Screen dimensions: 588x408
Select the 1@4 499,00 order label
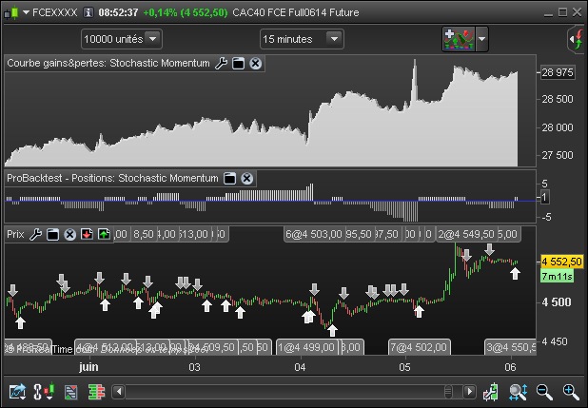tap(306, 347)
